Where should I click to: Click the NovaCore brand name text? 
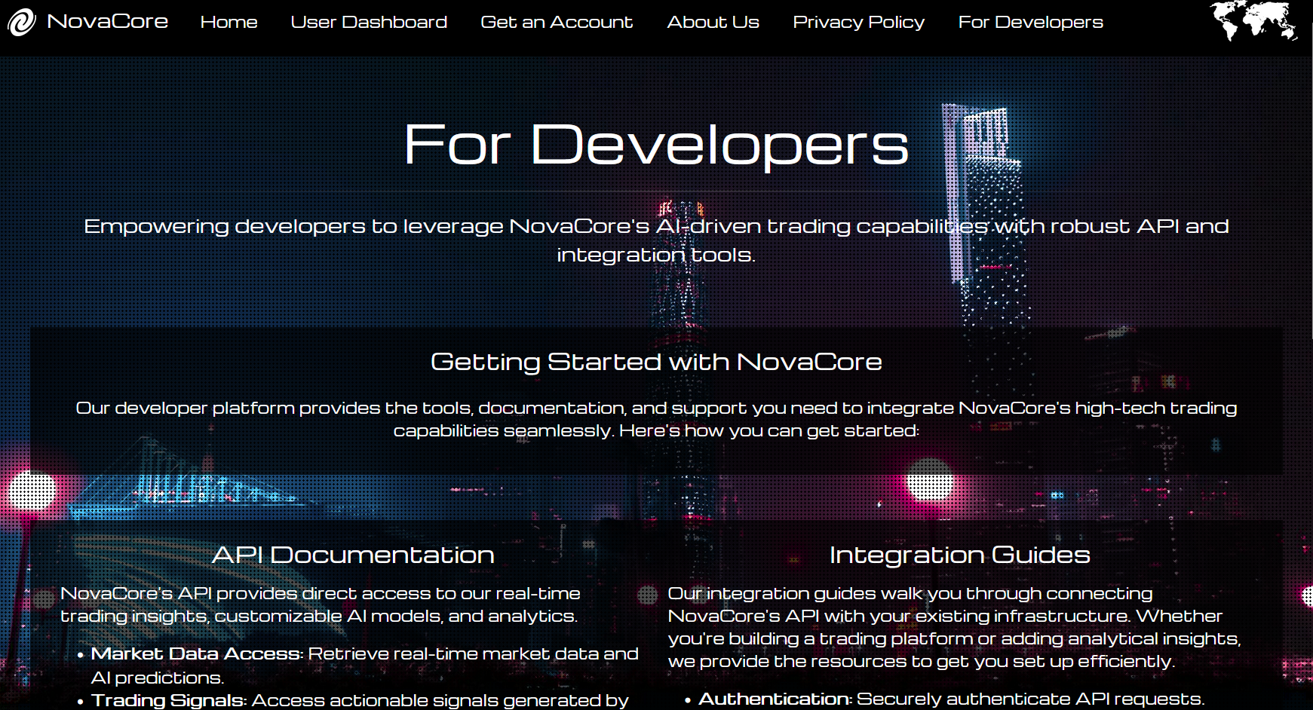[107, 22]
